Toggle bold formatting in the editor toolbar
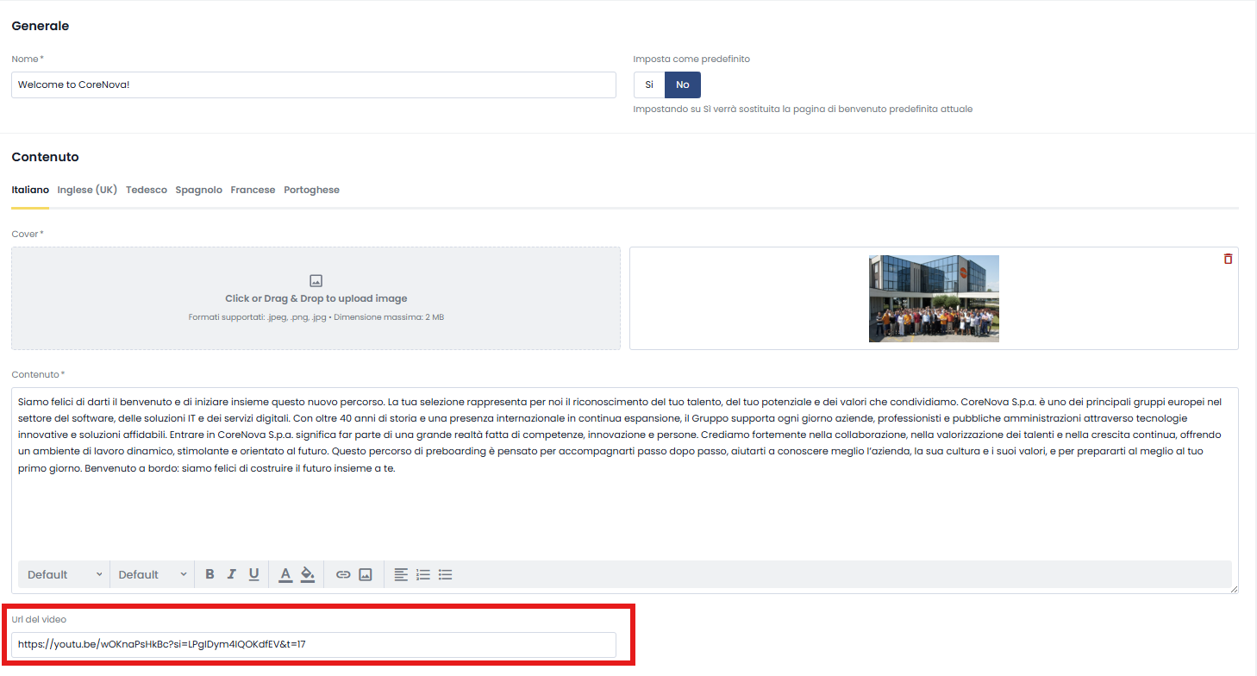The image size is (1257, 676). pyautogui.click(x=209, y=574)
